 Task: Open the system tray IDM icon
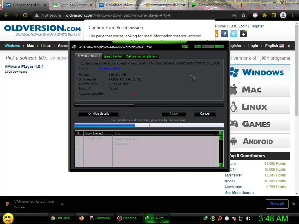tap(206, 218)
